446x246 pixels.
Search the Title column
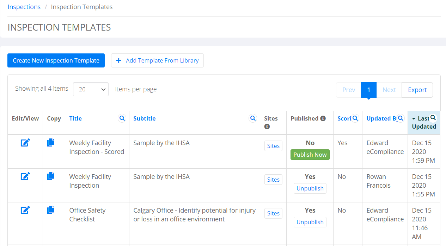(122, 118)
